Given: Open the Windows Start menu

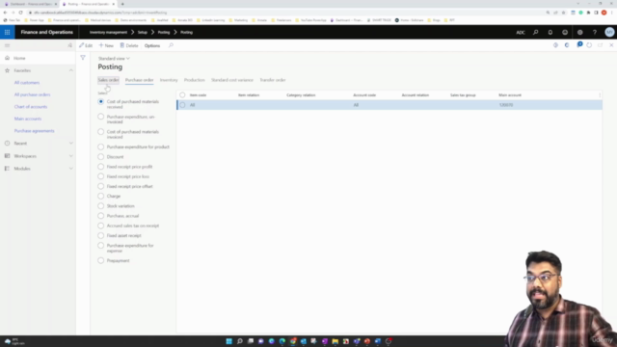Looking at the screenshot, I should click(229, 341).
